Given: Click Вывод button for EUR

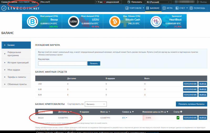Looking at the screenshot, I should click(203, 89).
